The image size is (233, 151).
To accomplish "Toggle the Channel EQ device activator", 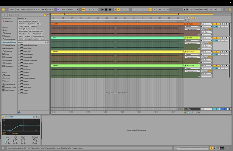I will point(3,117).
